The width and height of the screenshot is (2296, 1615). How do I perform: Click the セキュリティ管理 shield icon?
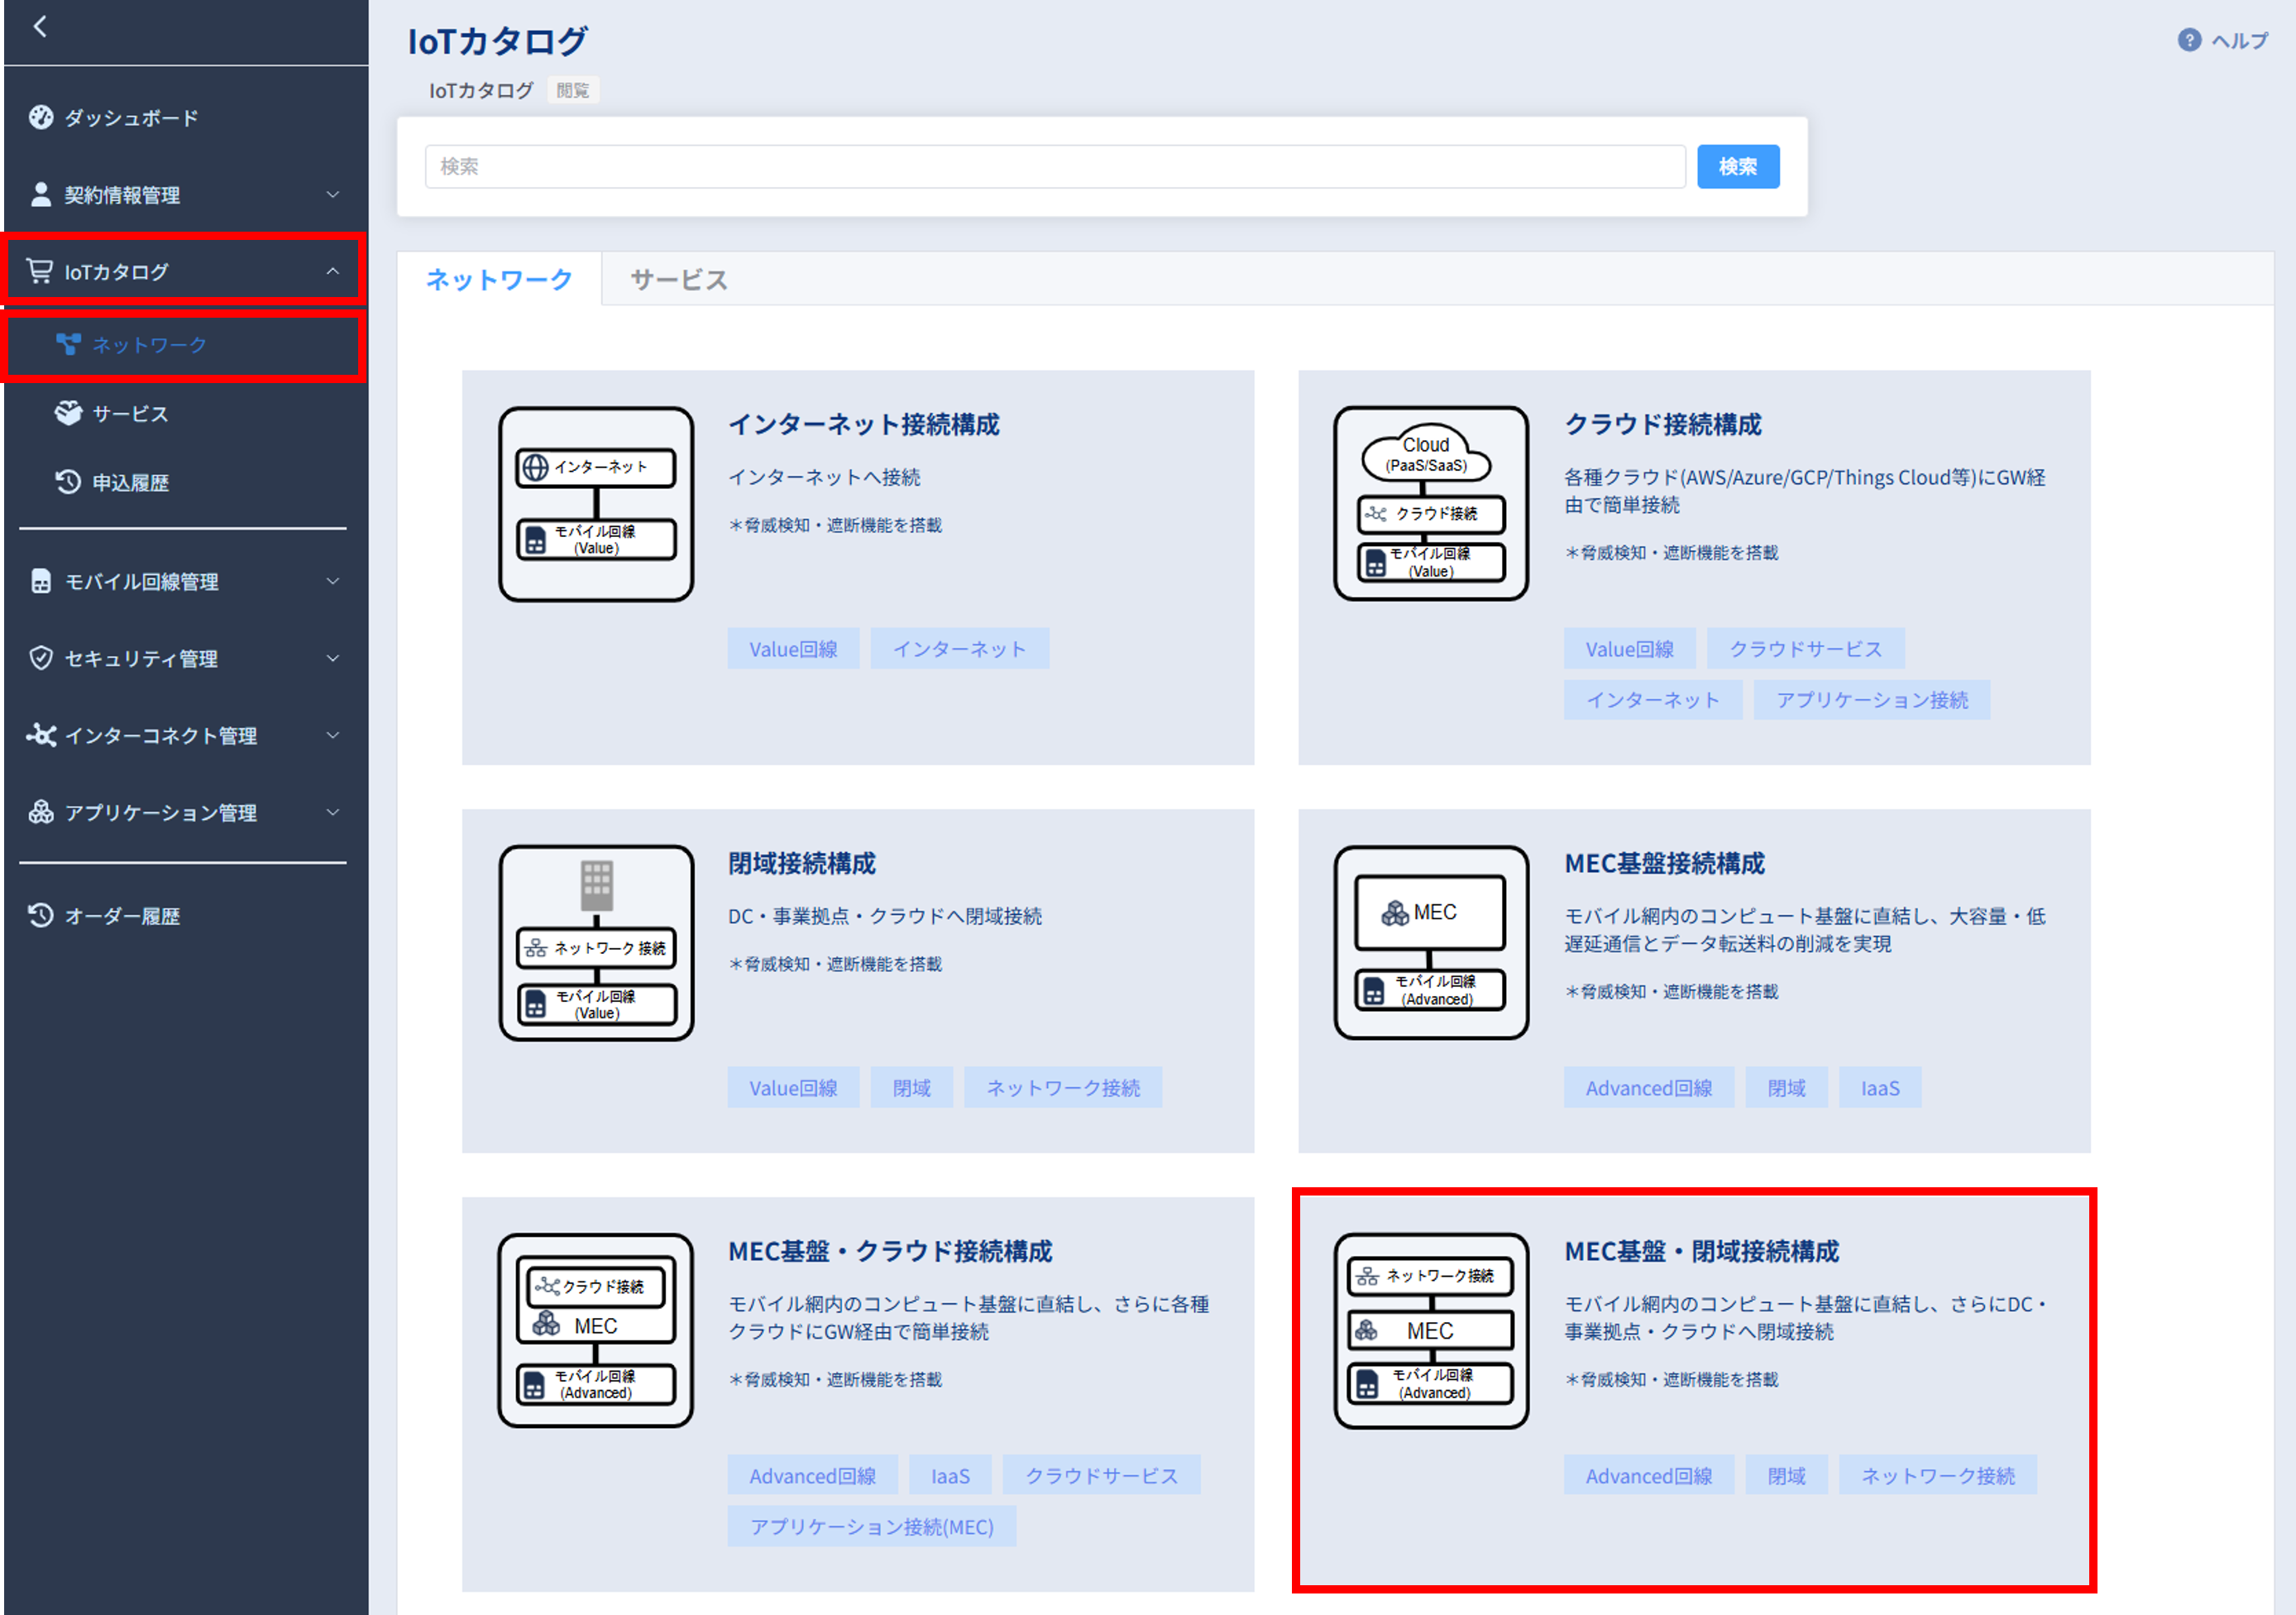(x=41, y=659)
